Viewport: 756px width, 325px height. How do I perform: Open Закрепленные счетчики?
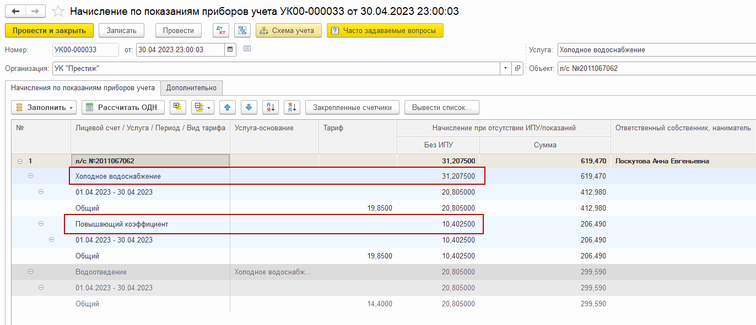(x=352, y=107)
